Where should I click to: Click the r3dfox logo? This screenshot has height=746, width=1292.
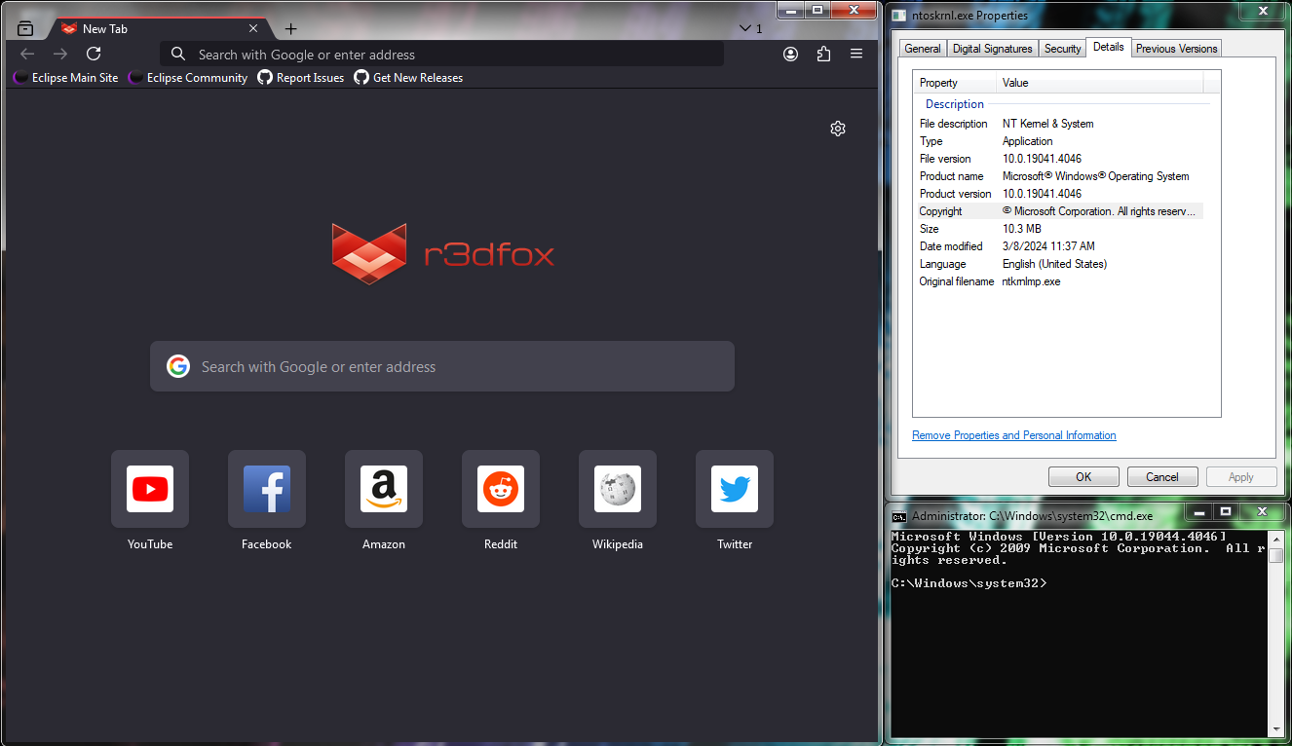(x=442, y=254)
